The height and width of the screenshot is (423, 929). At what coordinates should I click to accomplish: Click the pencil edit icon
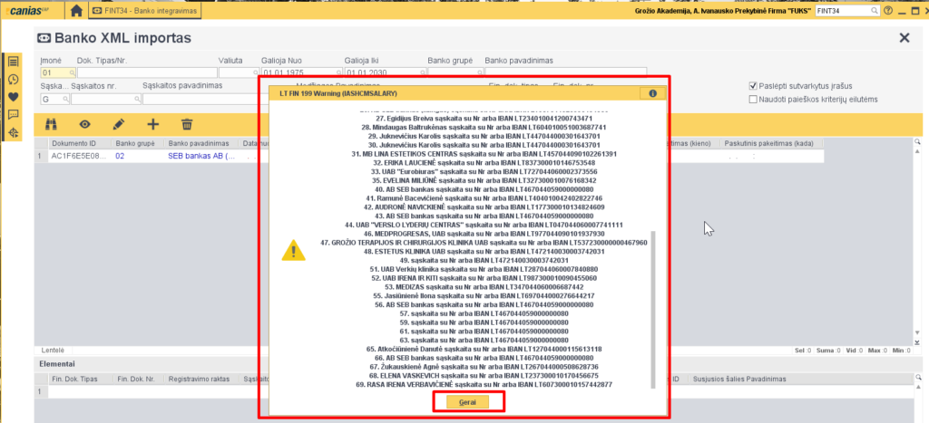pos(118,124)
